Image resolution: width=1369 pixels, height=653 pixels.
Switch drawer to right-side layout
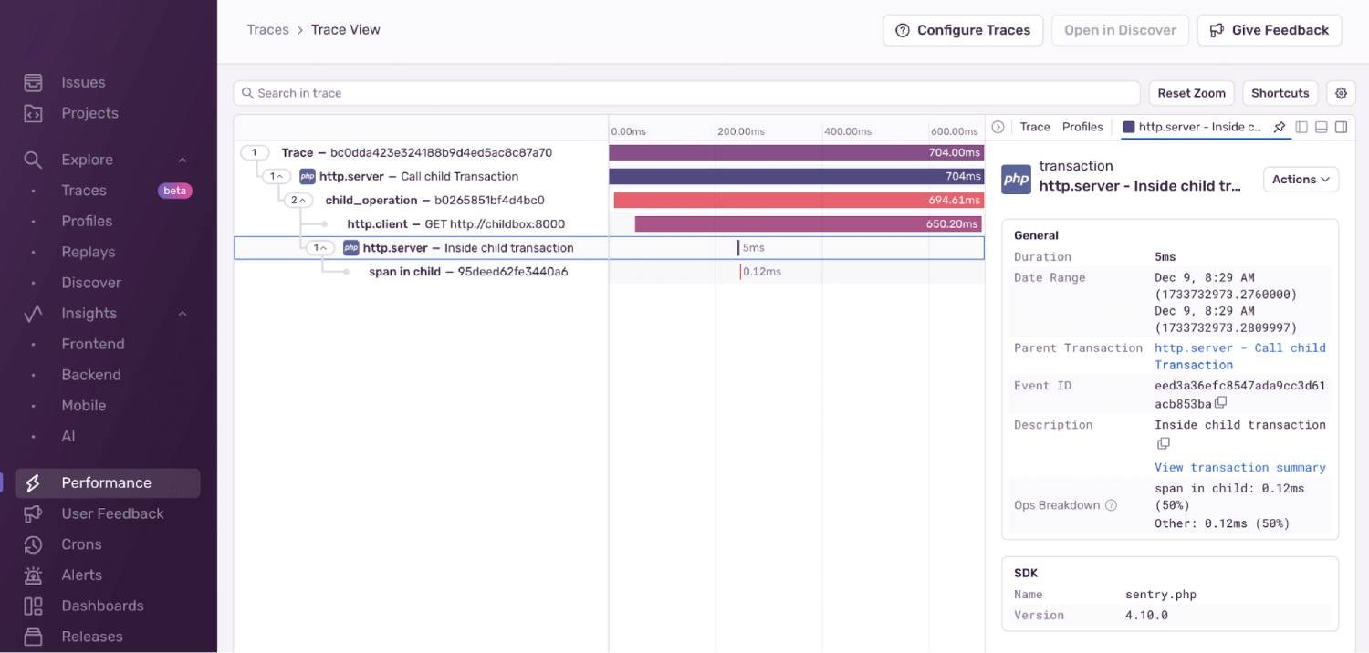(x=1341, y=127)
